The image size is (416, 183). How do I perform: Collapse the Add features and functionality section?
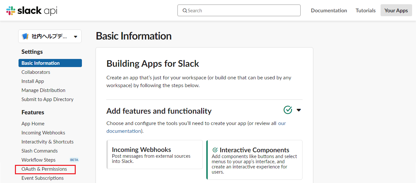299,110
